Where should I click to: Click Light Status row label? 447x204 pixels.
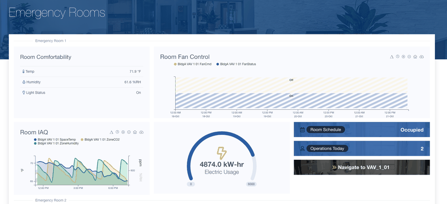[x=36, y=93]
